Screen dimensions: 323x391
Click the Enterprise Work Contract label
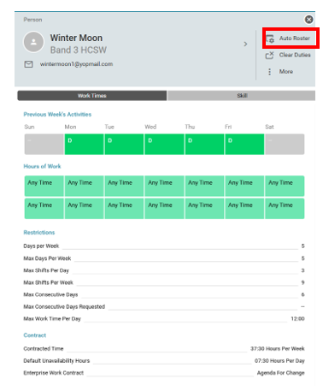(54, 373)
